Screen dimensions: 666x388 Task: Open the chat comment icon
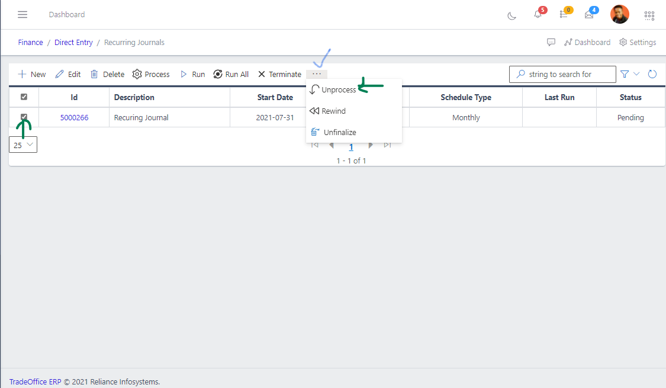[x=551, y=43]
